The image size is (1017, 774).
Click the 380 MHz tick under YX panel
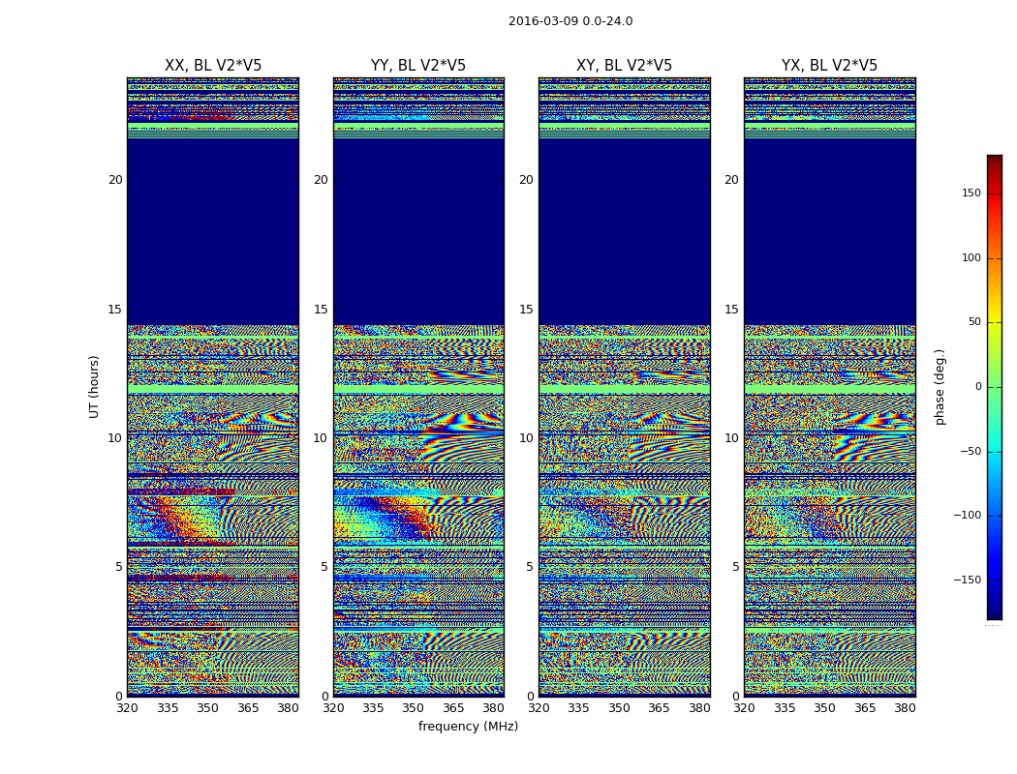(905, 708)
